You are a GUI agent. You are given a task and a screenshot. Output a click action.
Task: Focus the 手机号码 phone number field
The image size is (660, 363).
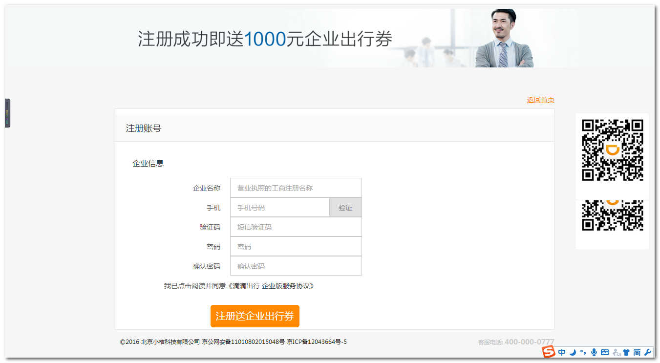(x=280, y=207)
